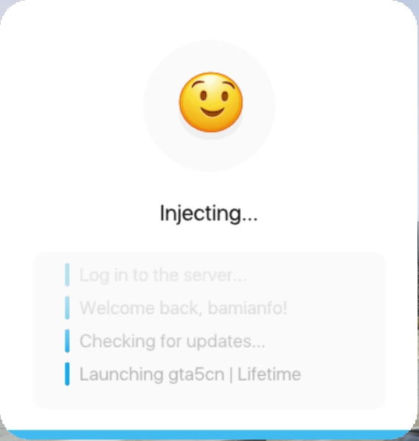Click blue marker next to Checking for updates
The image size is (419, 441).
pyautogui.click(x=67, y=341)
